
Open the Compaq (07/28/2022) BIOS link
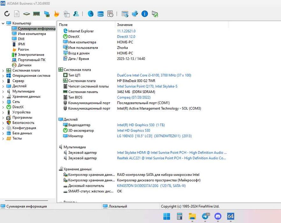[134, 97]
